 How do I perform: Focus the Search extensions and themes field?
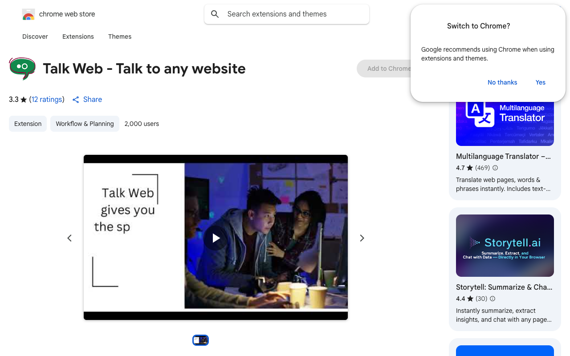287,14
